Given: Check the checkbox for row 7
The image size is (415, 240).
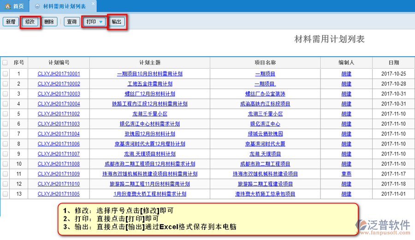Looking at the screenshot, I should click(5, 134).
